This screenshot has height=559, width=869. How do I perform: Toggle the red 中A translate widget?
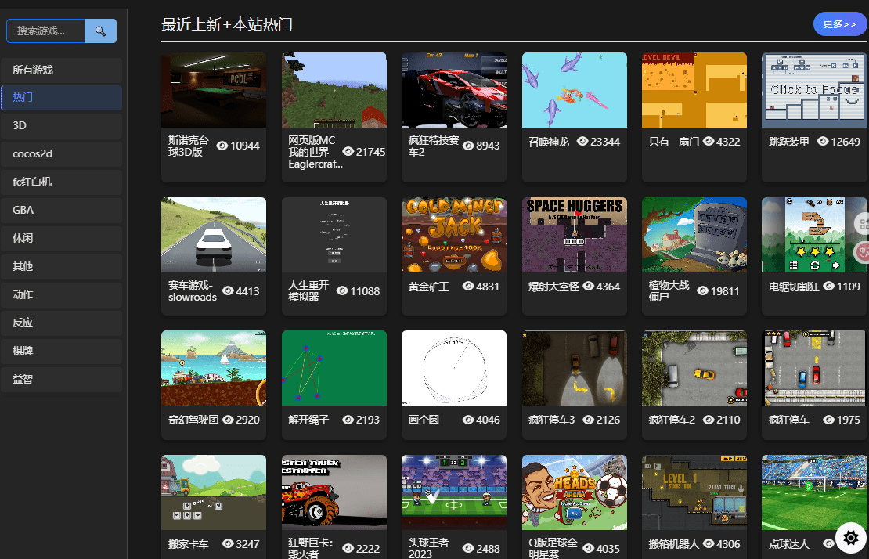864,252
